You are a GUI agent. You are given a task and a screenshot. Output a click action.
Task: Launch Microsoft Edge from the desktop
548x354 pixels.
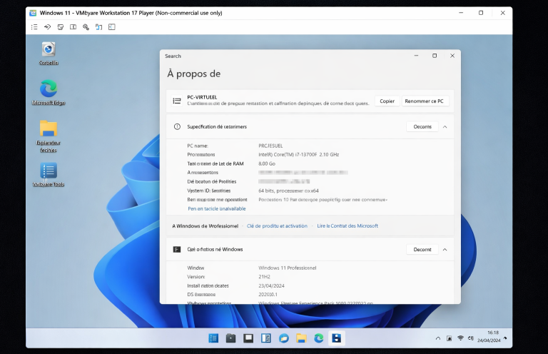(48, 89)
